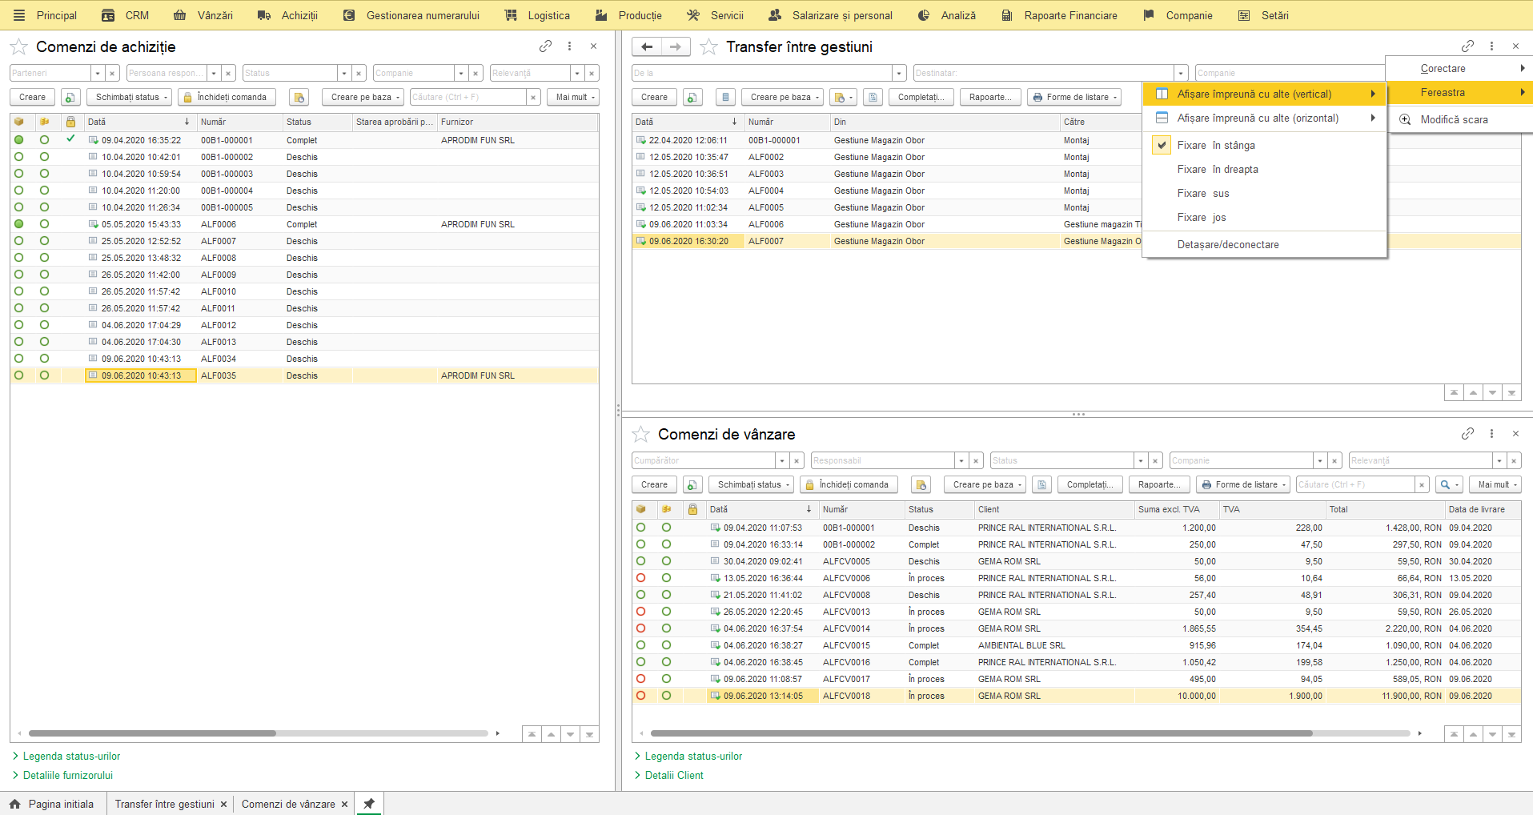Screen dimensions: 1533x815
Task: Open more options dots in Comenzi de vânzare
Action: point(1491,434)
